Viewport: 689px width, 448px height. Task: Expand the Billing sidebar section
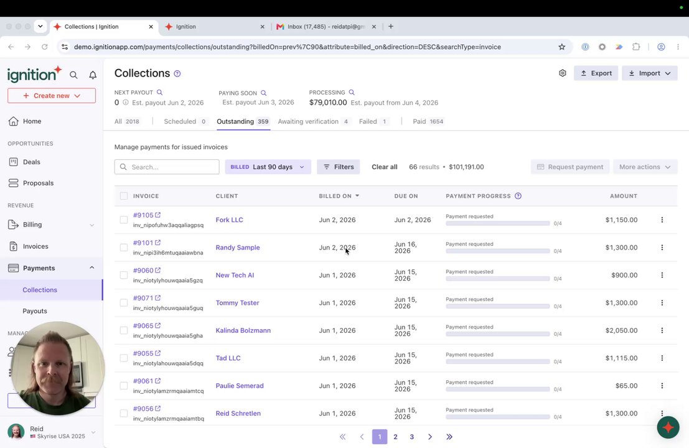(92, 225)
